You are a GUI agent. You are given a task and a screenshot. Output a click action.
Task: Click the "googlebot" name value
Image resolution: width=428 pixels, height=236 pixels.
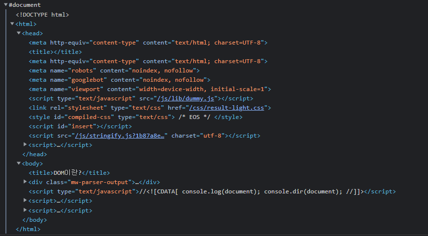coord(87,80)
